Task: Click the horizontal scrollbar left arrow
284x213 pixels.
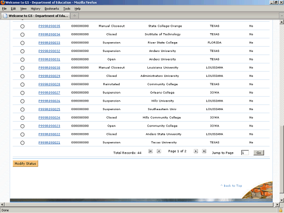Action: [2, 205]
